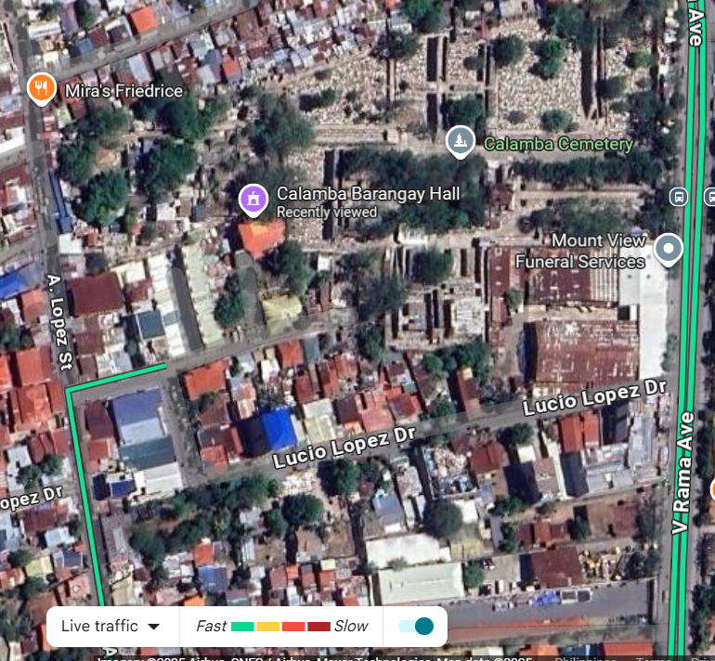This screenshot has width=715, height=661.
Task: Click the dark red slow traffic swatch
Action: pyautogui.click(x=319, y=627)
